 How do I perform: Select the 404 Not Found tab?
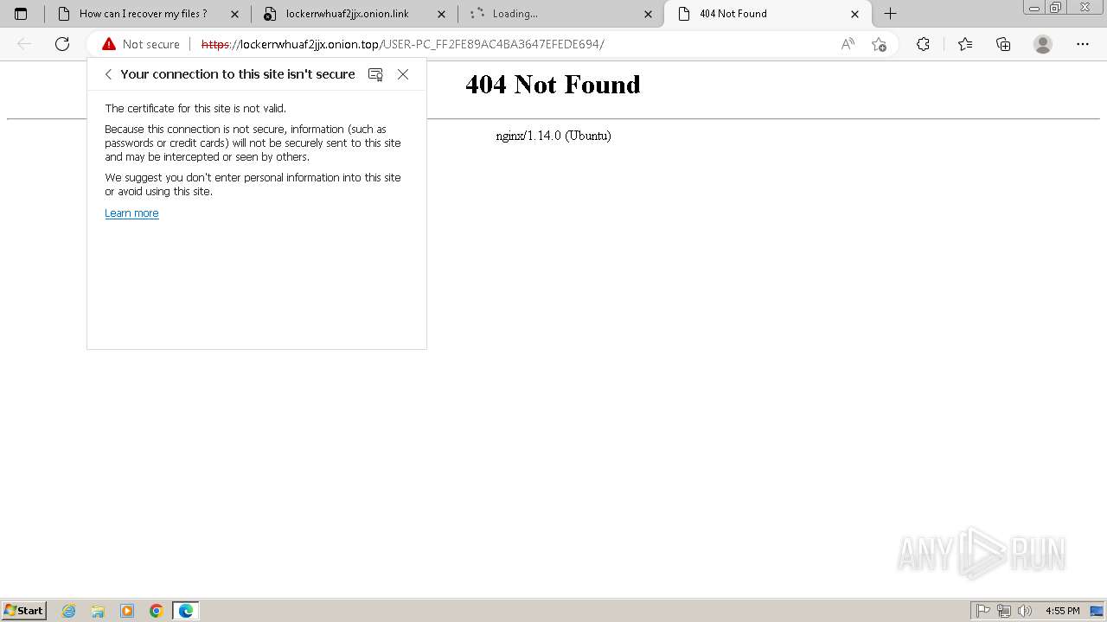click(767, 14)
